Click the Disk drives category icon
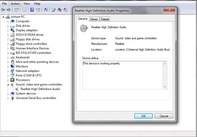The height and width of the screenshot is (137, 197). 12,26
